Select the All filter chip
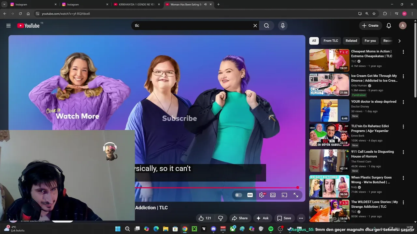 [x=314, y=41]
